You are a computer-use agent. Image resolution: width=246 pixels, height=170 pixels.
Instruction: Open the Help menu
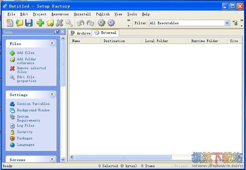[146, 14]
